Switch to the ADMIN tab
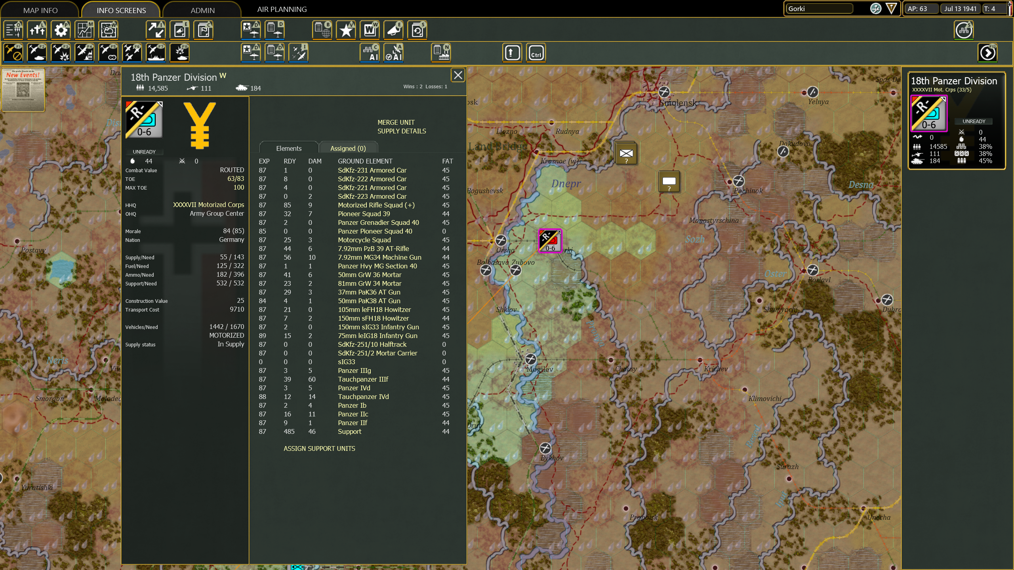Viewport: 1014px width, 570px height. coord(202,10)
